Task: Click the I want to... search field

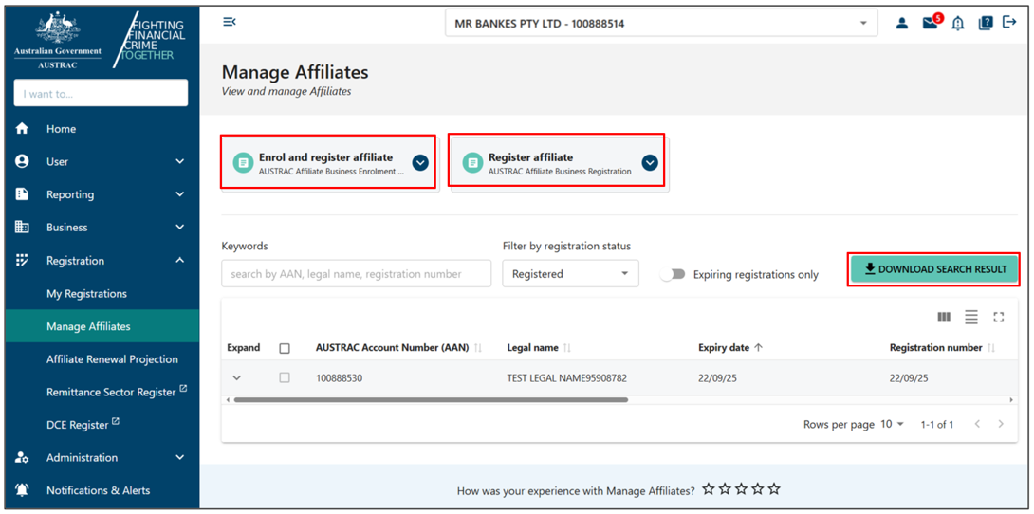Action: click(x=101, y=94)
